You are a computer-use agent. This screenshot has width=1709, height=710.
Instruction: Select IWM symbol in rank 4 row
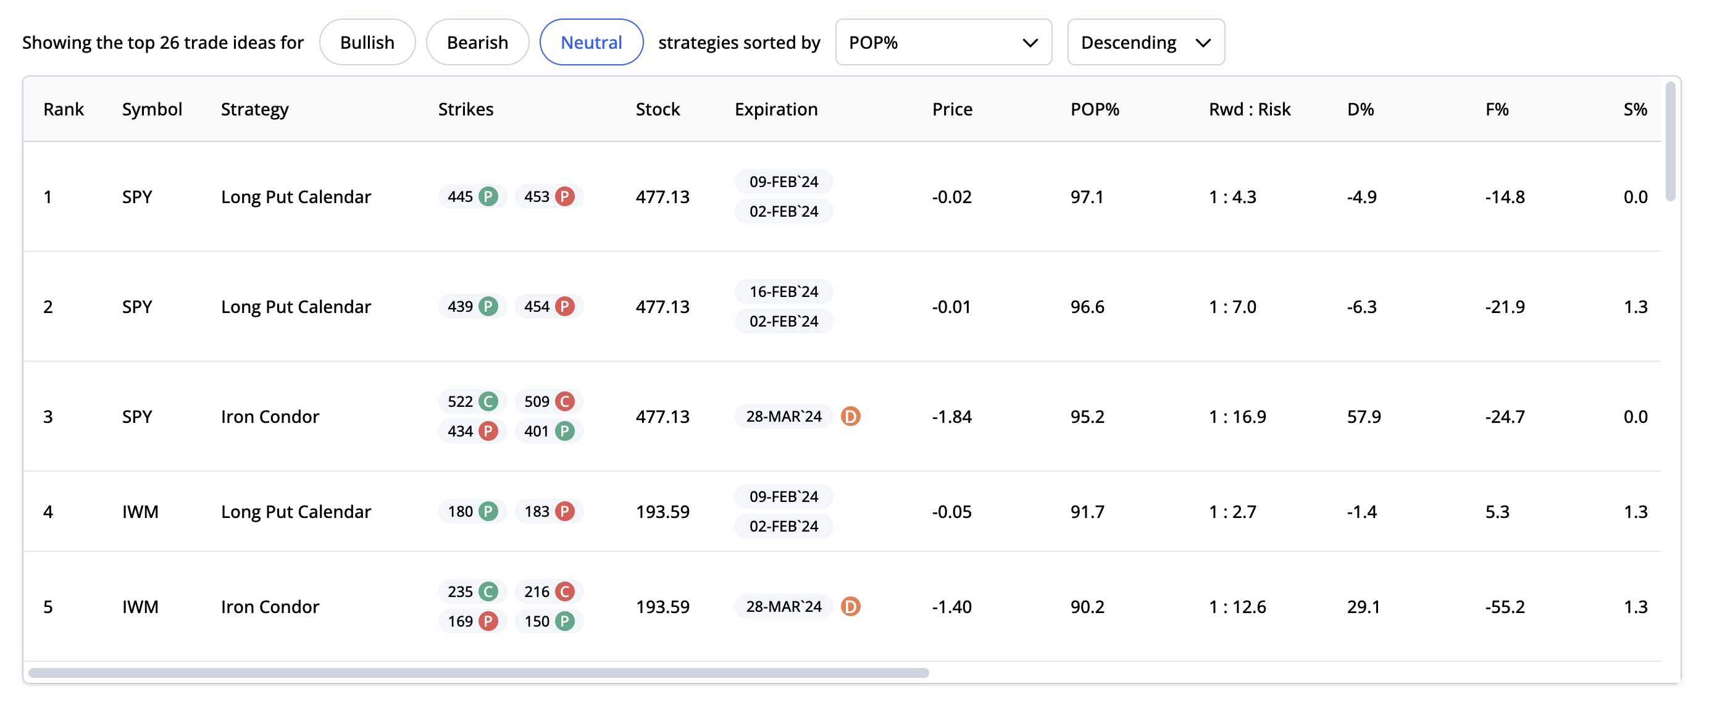pyautogui.click(x=140, y=512)
